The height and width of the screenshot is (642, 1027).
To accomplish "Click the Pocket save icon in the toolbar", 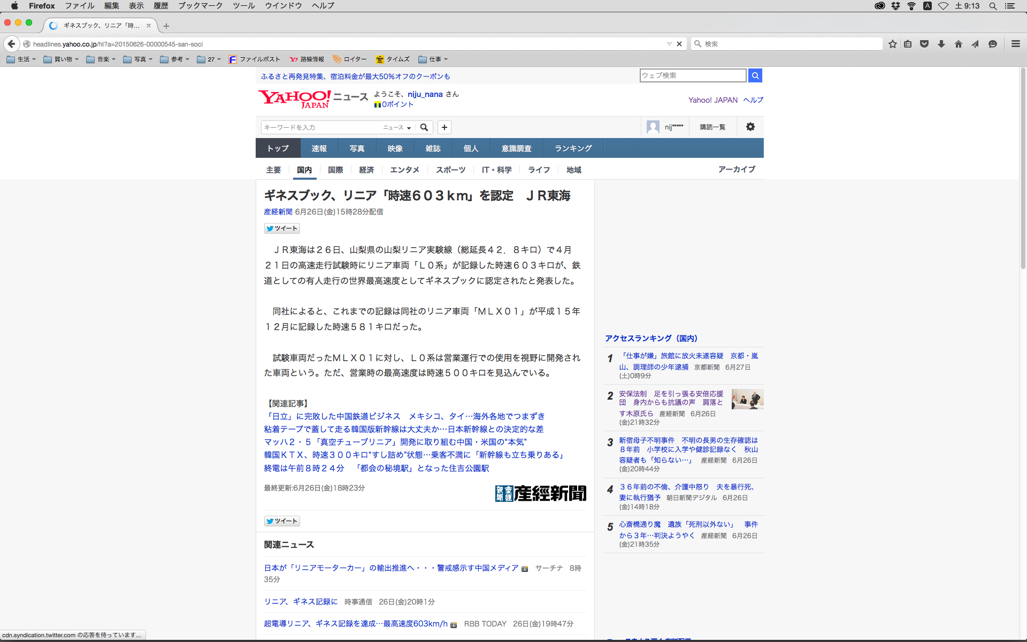I will tap(924, 44).
